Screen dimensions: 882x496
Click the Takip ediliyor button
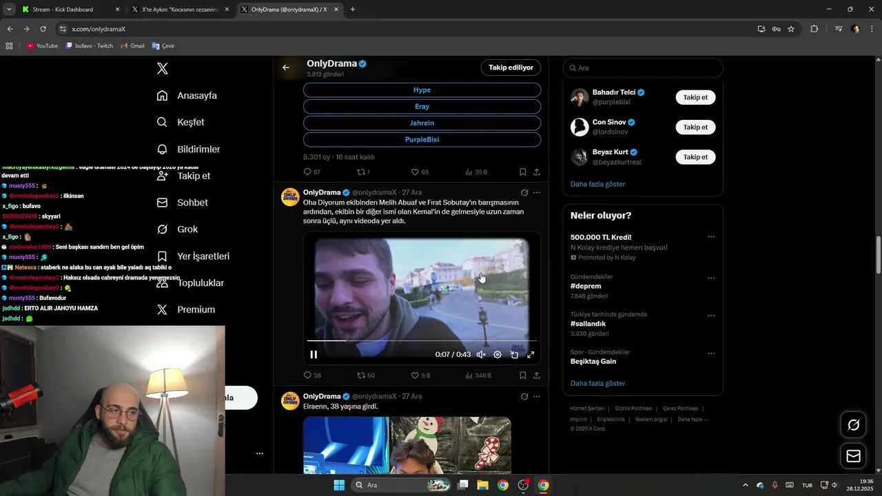(511, 68)
